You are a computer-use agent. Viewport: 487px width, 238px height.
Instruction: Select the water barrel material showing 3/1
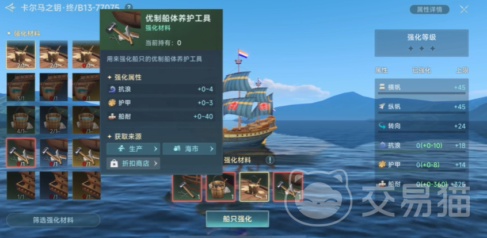click(21, 87)
